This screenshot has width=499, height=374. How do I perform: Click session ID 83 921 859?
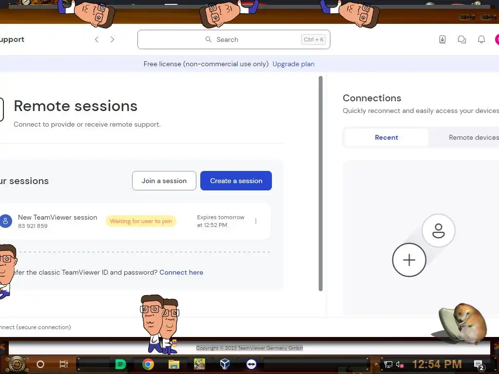click(33, 226)
